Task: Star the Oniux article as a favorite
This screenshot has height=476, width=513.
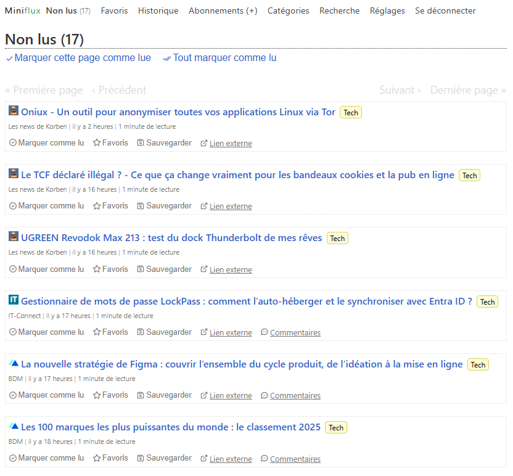Action: point(110,143)
